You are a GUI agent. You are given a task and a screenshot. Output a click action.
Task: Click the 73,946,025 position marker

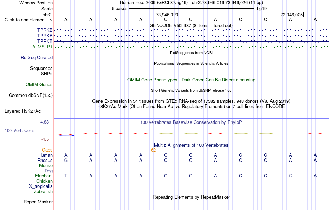point(292,15)
